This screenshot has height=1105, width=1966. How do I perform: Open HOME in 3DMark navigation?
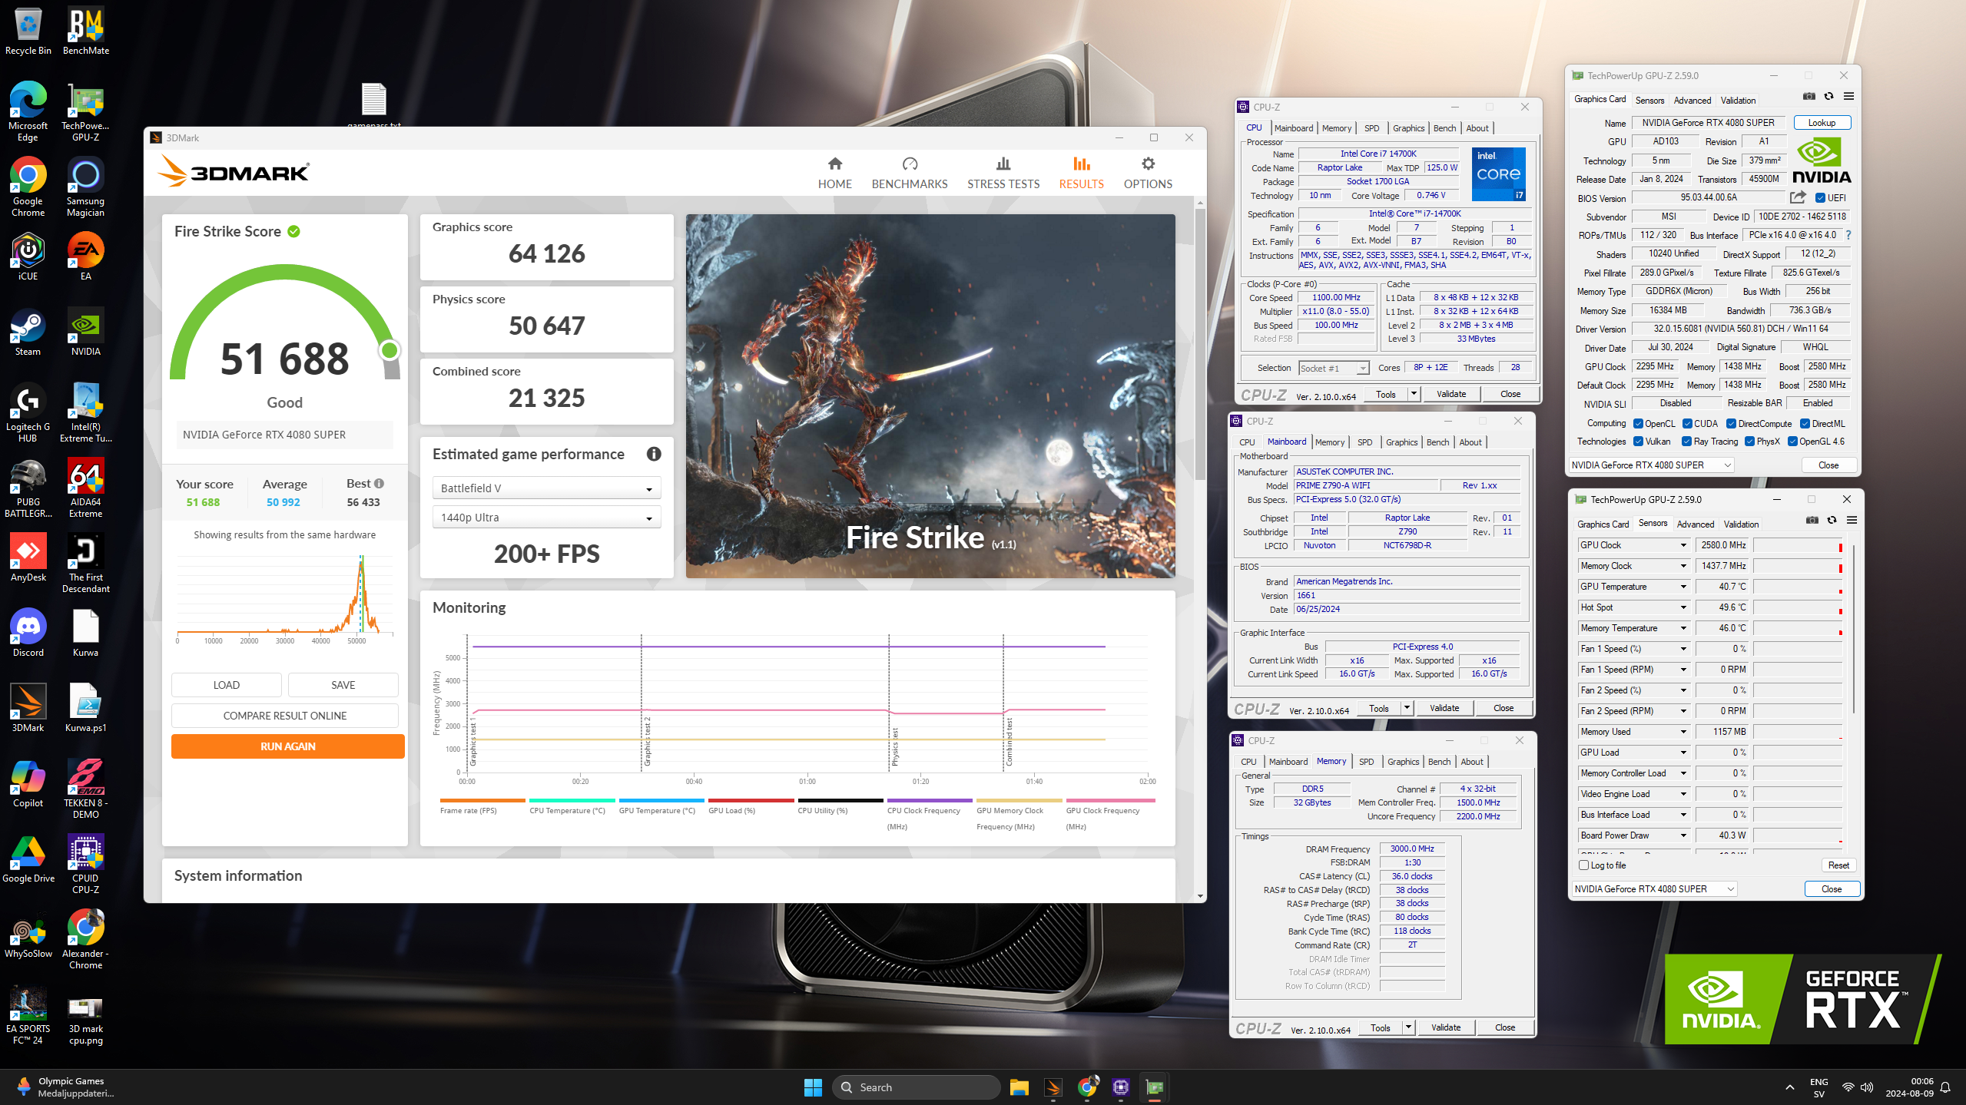coord(834,173)
